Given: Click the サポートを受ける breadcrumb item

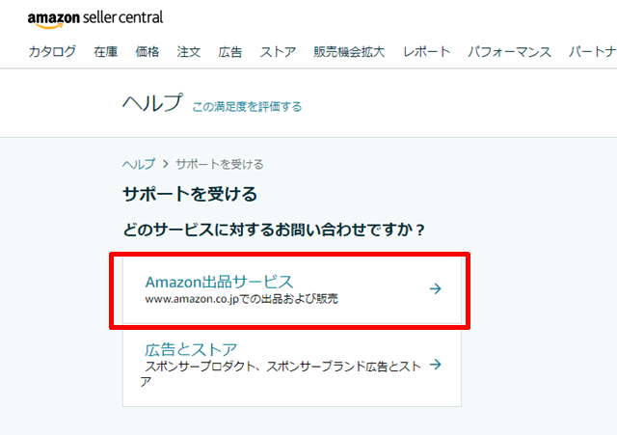Looking at the screenshot, I should point(219,164).
